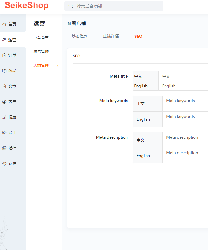Open reports via the bar chart icon

coord(4,117)
